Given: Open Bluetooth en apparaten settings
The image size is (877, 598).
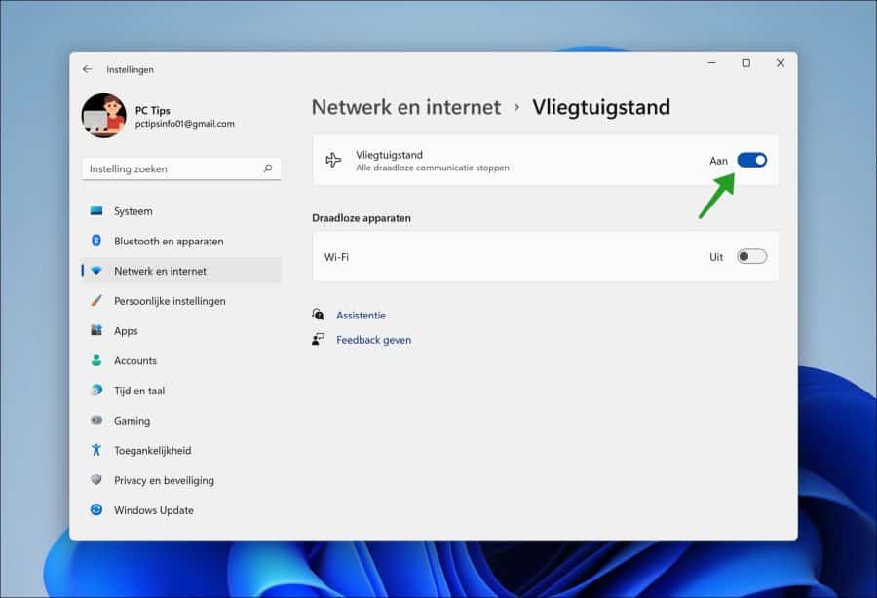Looking at the screenshot, I should click(x=181, y=241).
